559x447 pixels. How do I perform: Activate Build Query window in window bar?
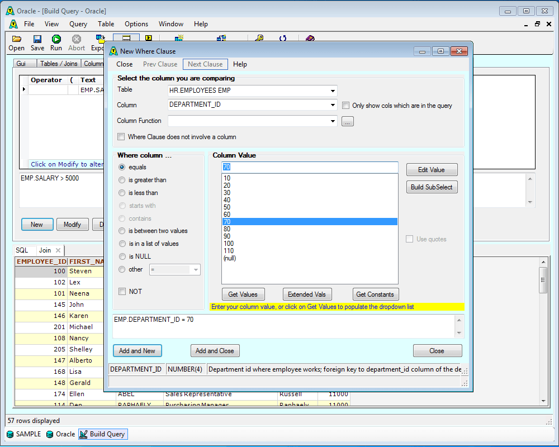(x=103, y=434)
